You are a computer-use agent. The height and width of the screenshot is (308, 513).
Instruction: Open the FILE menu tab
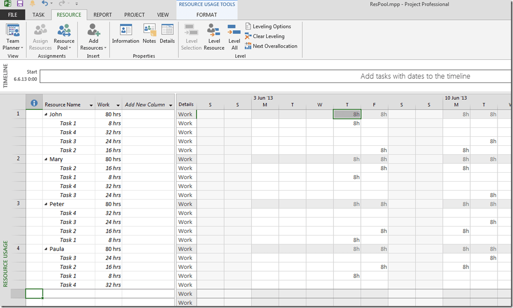(12, 15)
